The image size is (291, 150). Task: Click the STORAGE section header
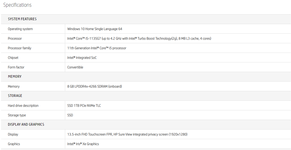[x=15, y=96]
